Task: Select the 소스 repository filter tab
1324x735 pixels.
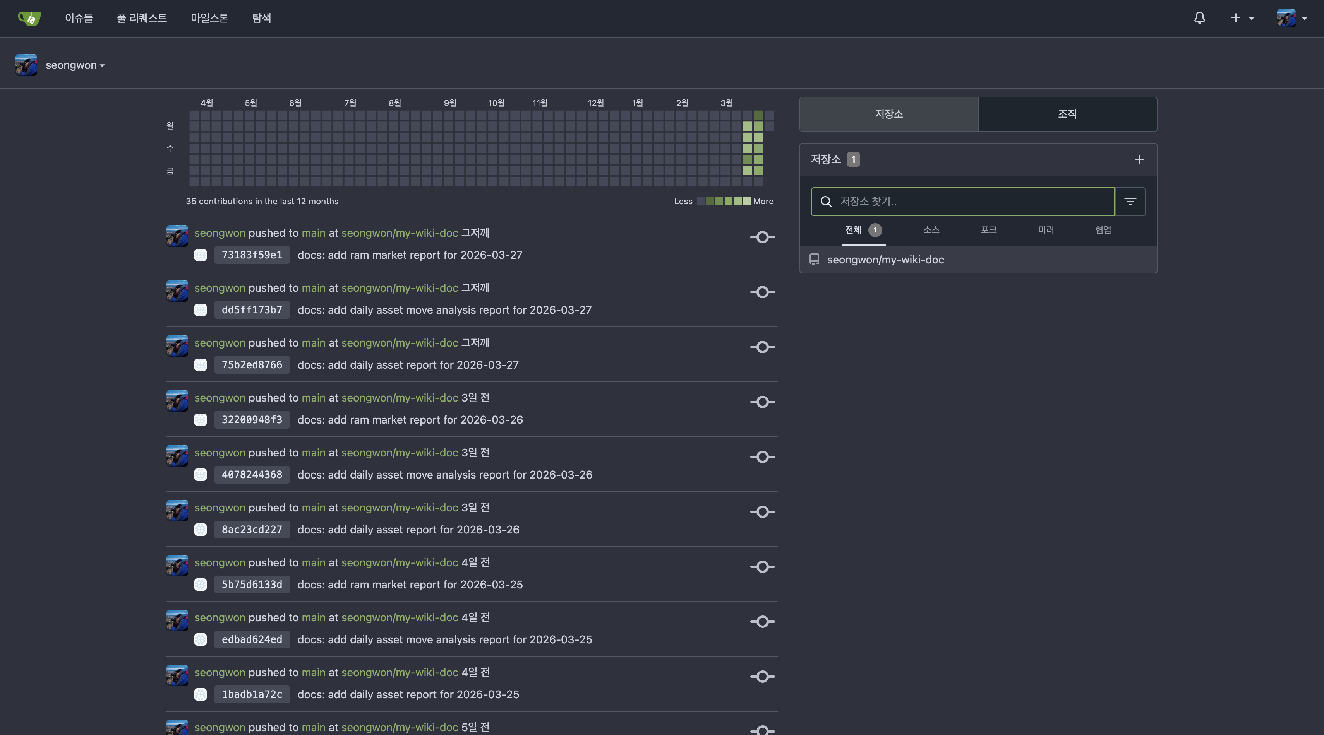Action: (931, 230)
